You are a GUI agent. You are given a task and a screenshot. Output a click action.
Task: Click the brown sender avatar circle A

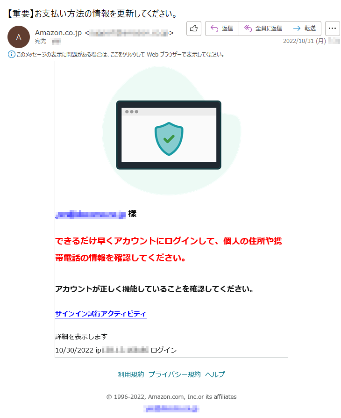[x=19, y=37]
